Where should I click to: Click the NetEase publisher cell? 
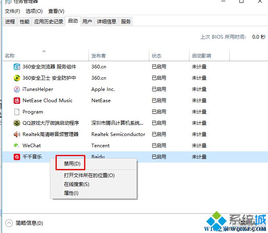click(x=101, y=101)
